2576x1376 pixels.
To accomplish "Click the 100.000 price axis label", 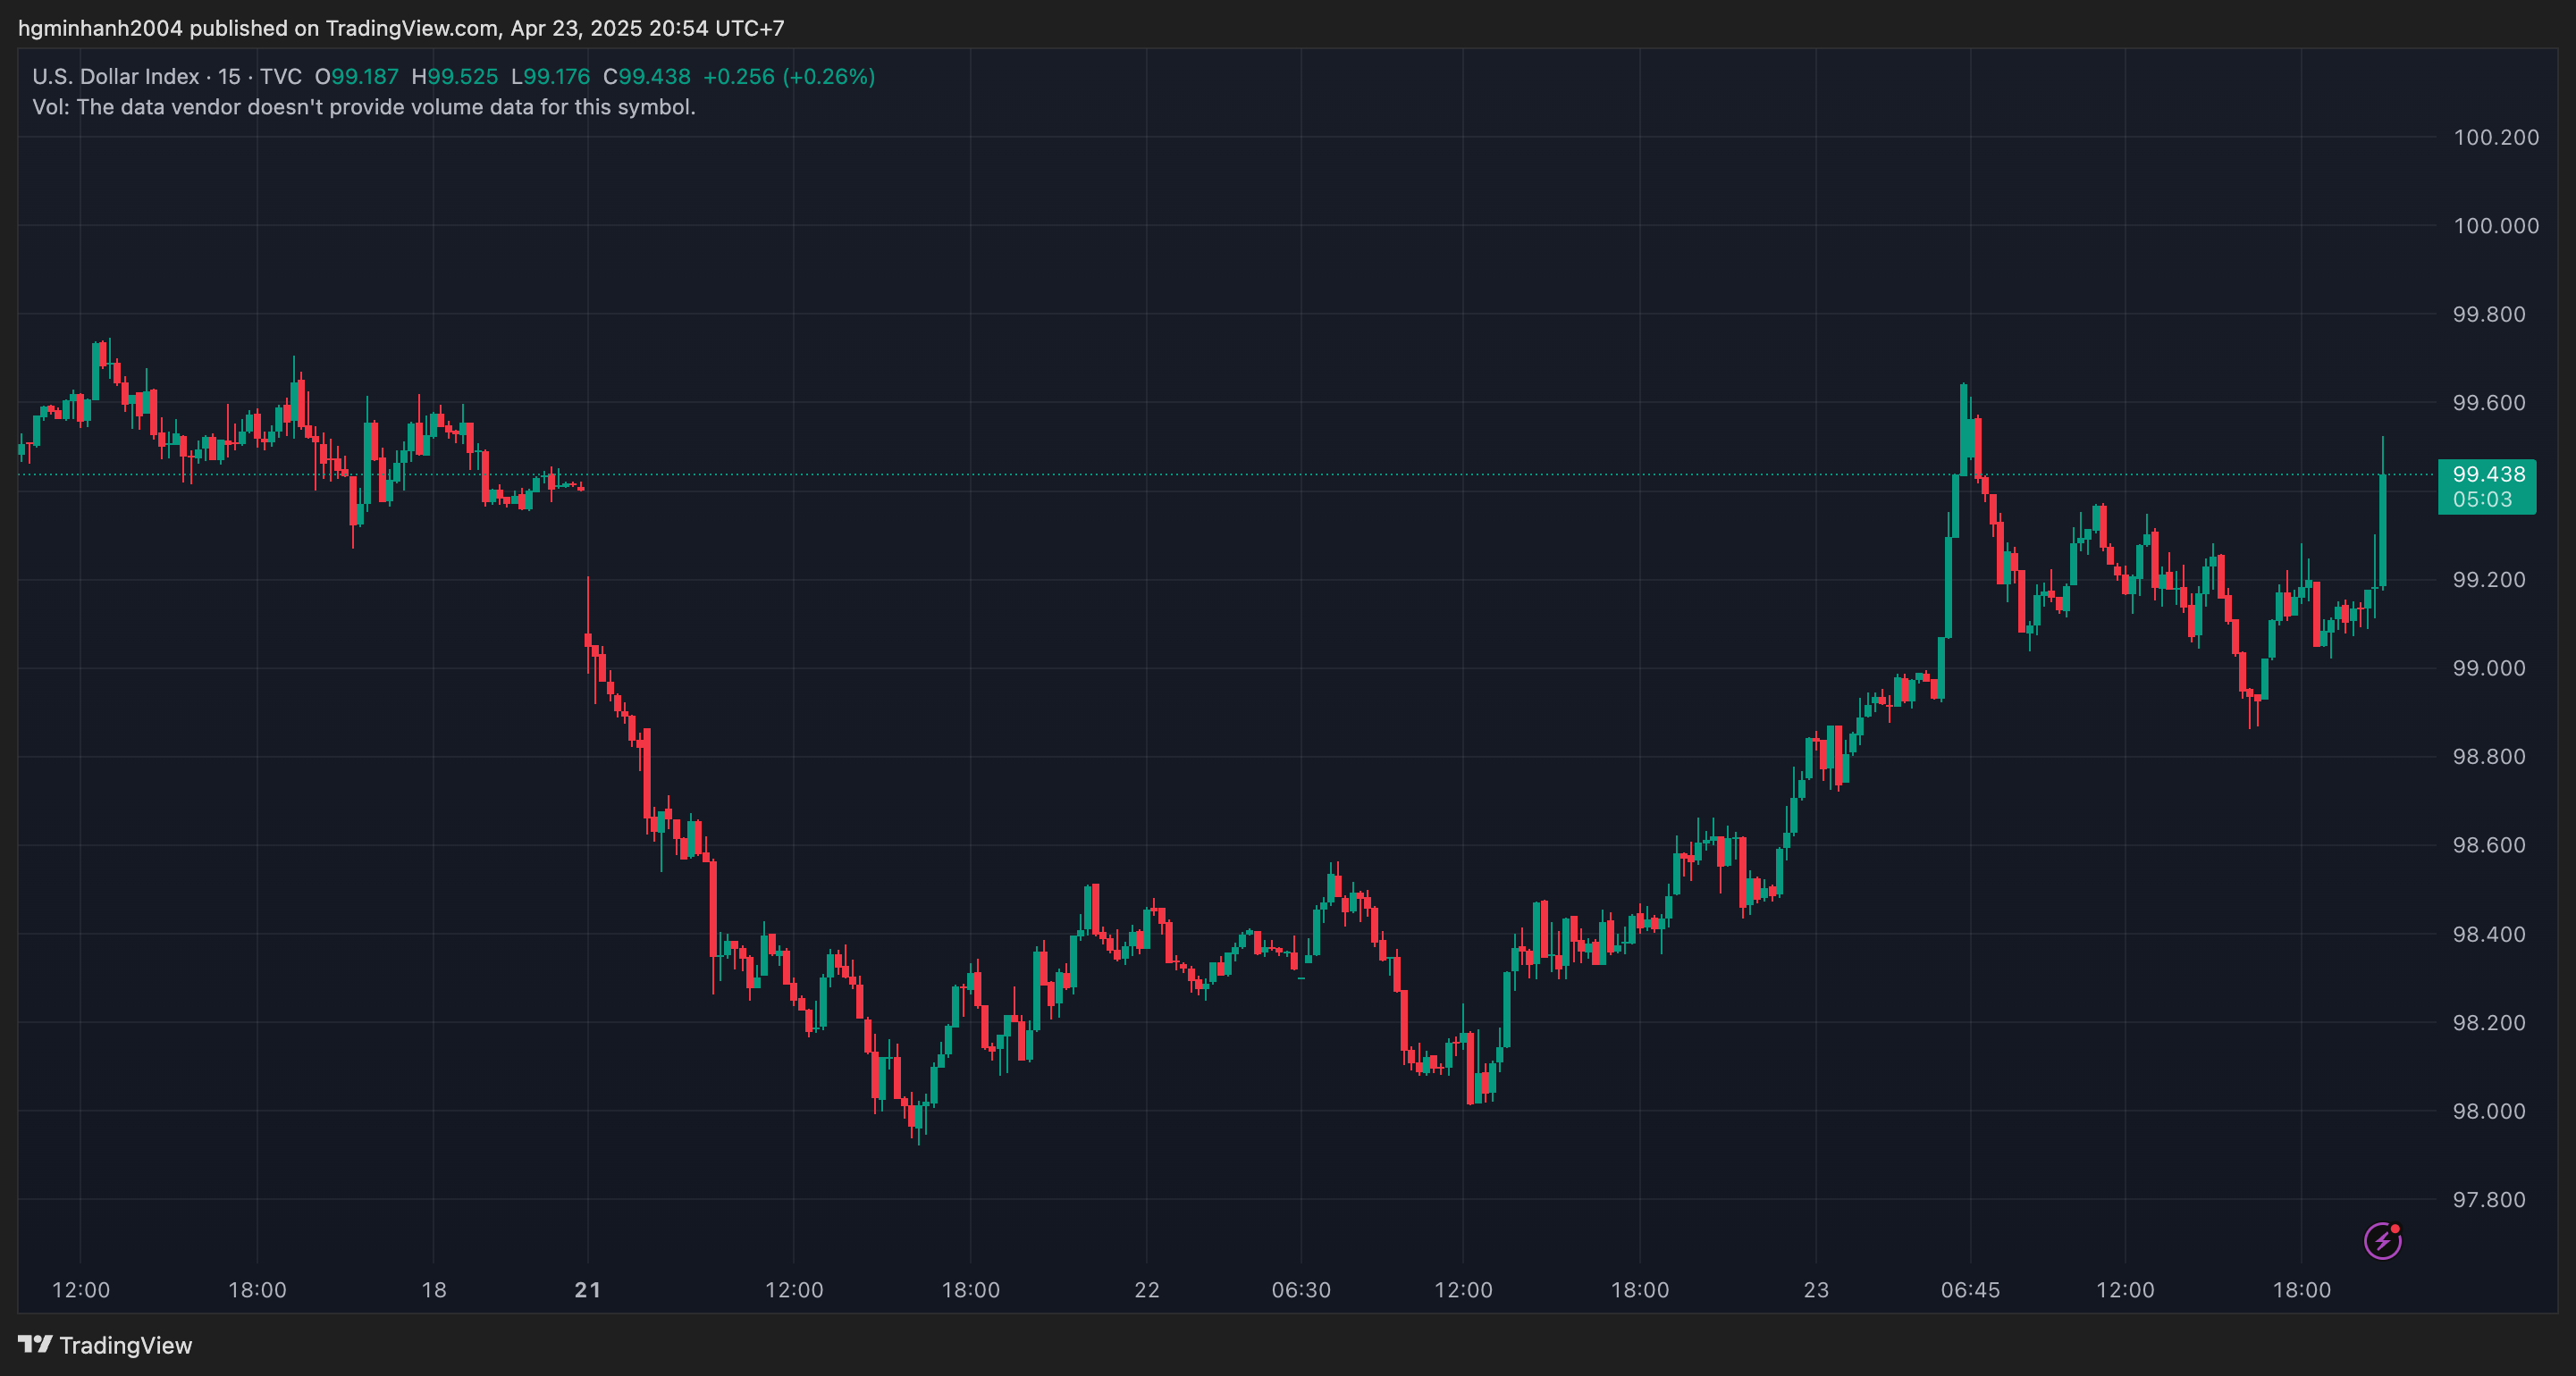I will pos(2496,226).
